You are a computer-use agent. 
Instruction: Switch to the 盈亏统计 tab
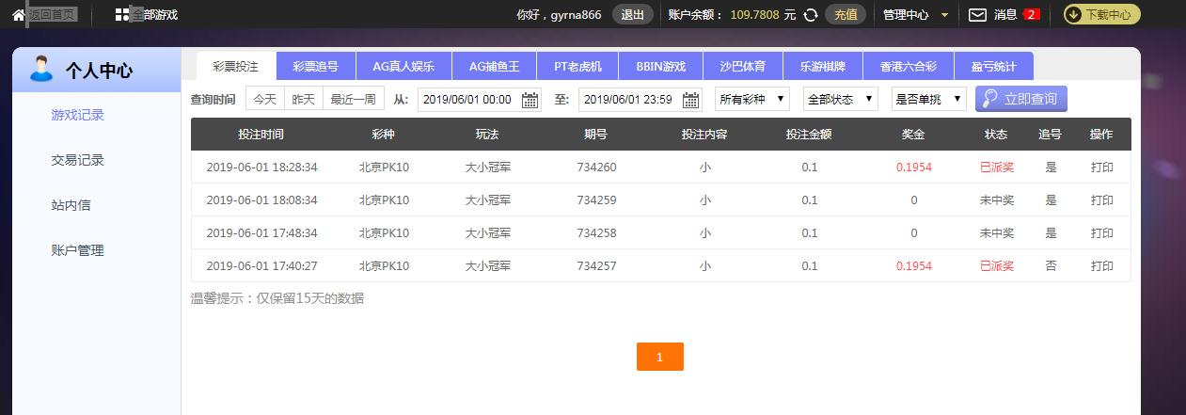(x=993, y=67)
